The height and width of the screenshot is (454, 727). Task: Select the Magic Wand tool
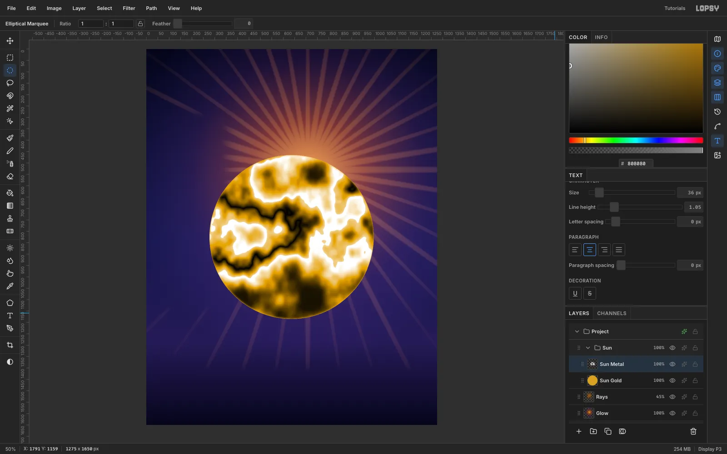10,109
